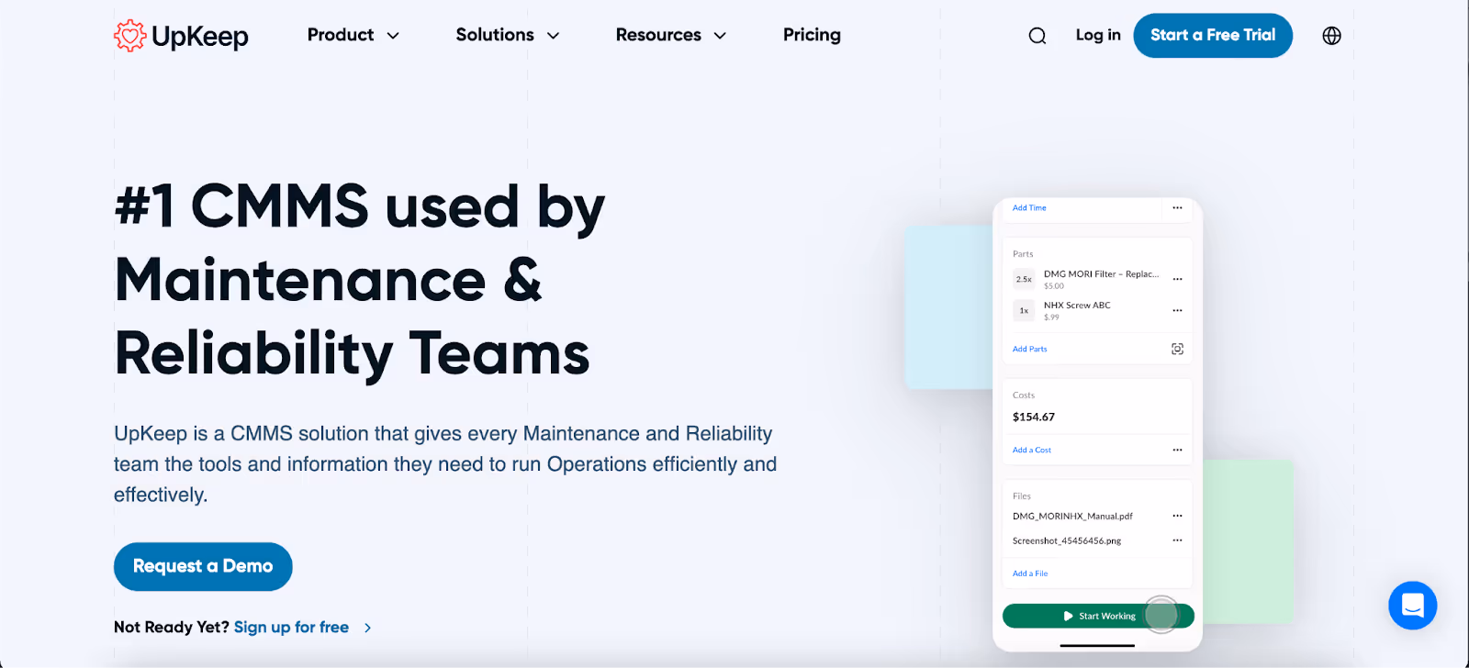Click the '#1 CMMS used by' headline
The image size is (1469, 668).
[360, 207]
